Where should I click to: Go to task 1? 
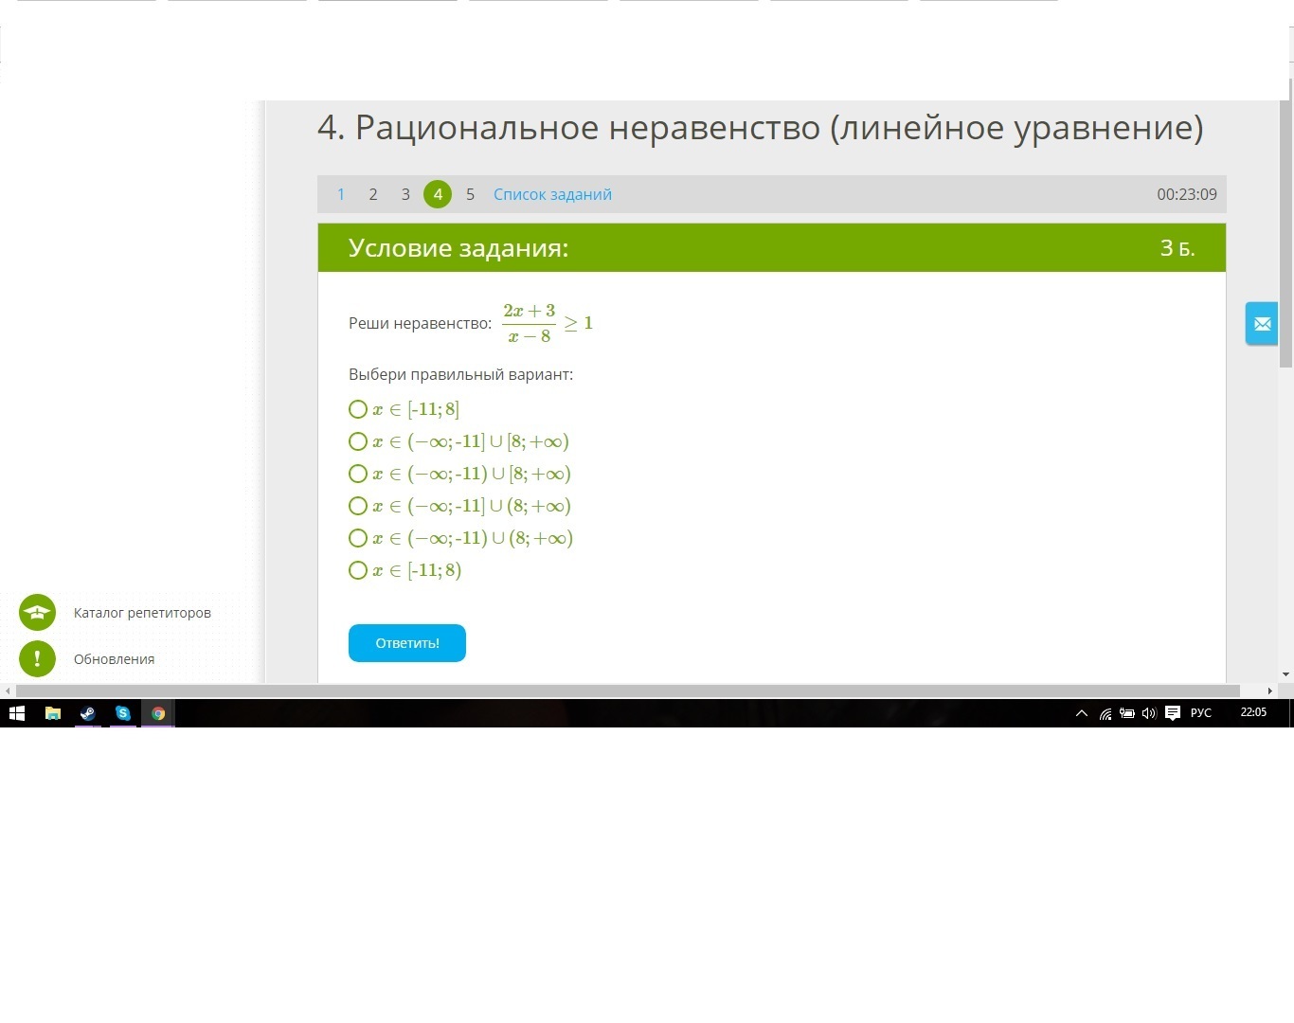(x=341, y=194)
